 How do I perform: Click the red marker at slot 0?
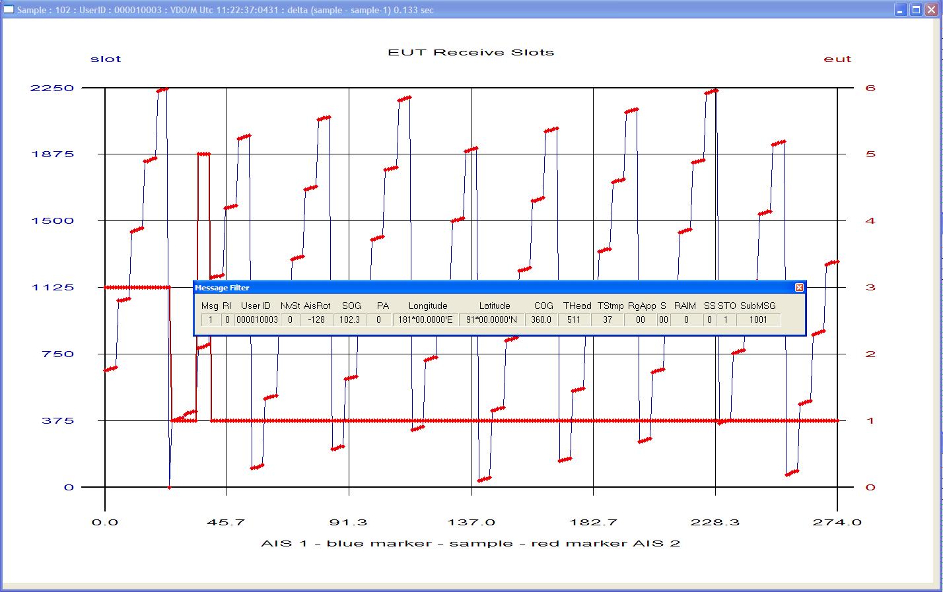click(170, 487)
